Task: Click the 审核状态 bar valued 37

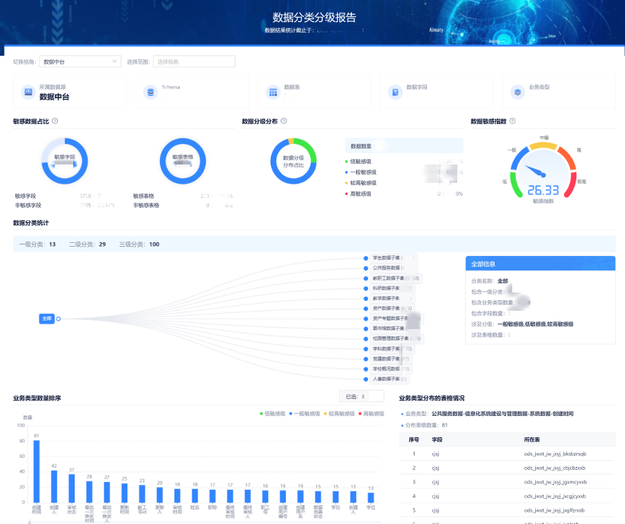Action: 72,488
